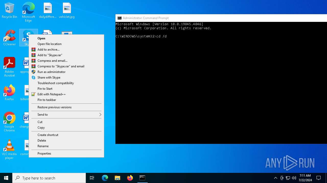
Task: Select Edit with Notepad++
Action: (x=66, y=94)
